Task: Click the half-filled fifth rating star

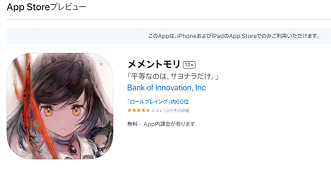Action: tap(148, 110)
